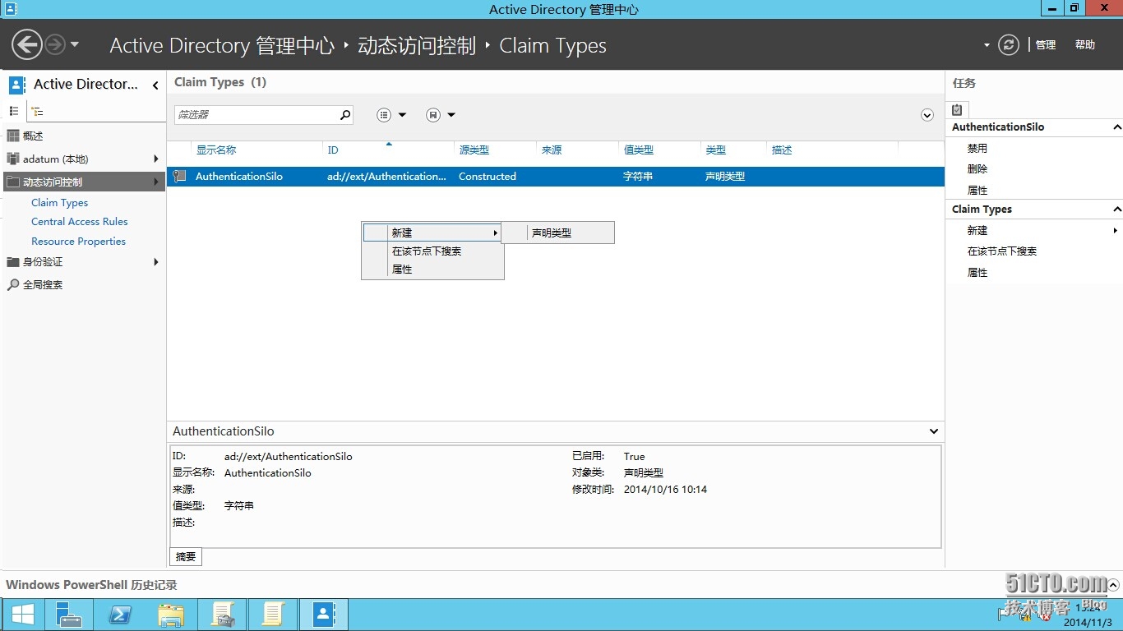Click the back navigation arrow
Image resolution: width=1123 pixels, height=631 pixels.
27,44
